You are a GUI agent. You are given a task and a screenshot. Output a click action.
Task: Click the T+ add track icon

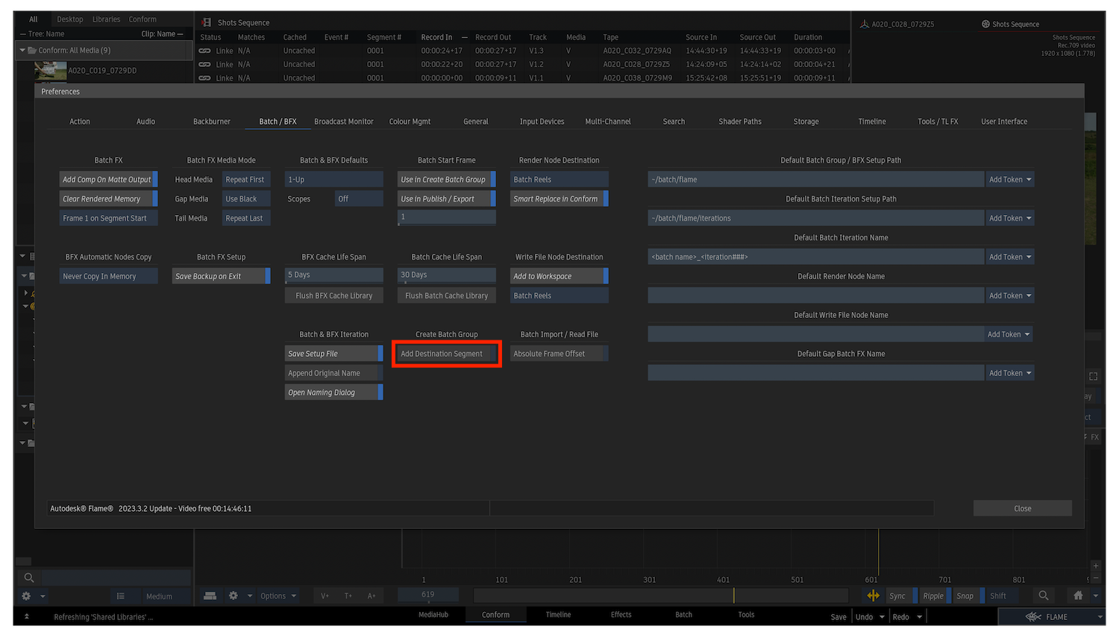(x=348, y=595)
